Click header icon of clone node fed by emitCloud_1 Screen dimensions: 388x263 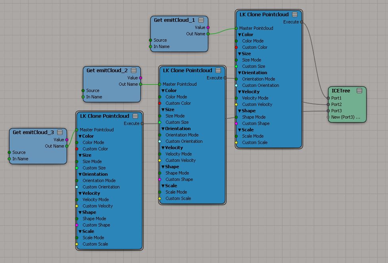[295, 15]
